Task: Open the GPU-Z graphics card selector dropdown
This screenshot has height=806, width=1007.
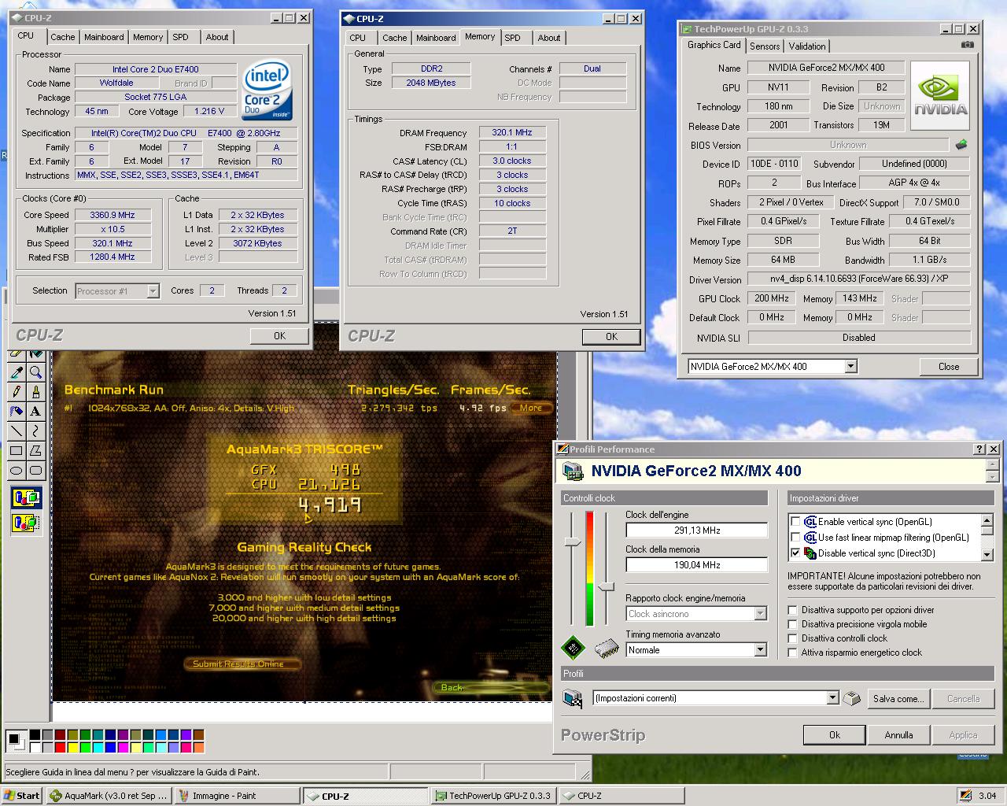Action: coord(850,366)
